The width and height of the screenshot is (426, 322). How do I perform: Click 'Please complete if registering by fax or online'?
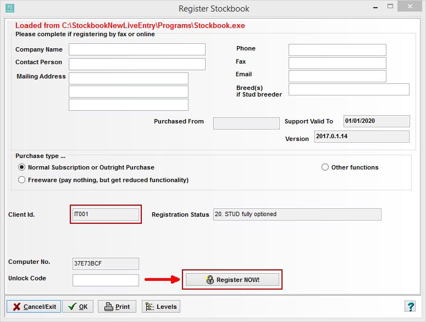85,34
